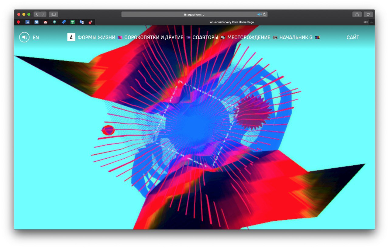Image resolution: width=389 pixels, height=248 pixels.
Task: Select the Aquarium's Very Own Home Page tab
Action: (x=232, y=22)
